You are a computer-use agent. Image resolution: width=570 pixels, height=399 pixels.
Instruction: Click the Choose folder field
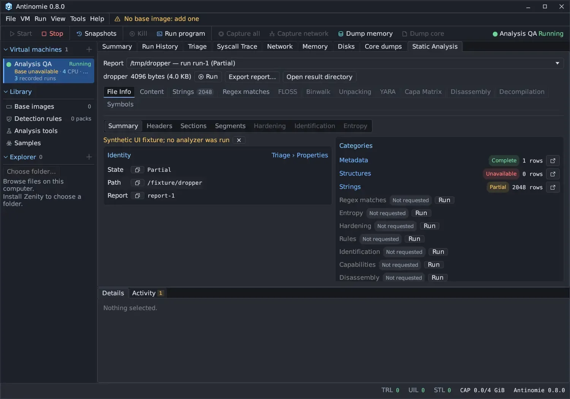click(x=32, y=171)
